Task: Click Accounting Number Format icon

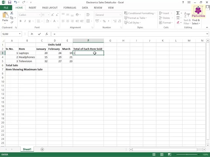Action: 97,21
